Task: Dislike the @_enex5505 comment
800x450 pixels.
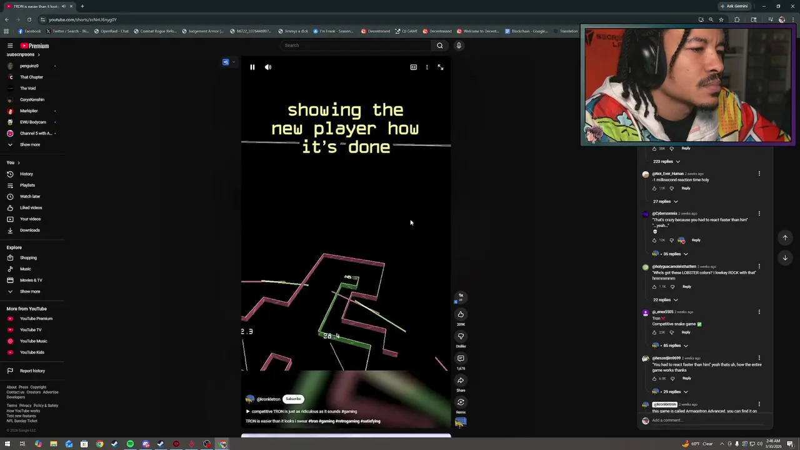Action: [x=672, y=332]
